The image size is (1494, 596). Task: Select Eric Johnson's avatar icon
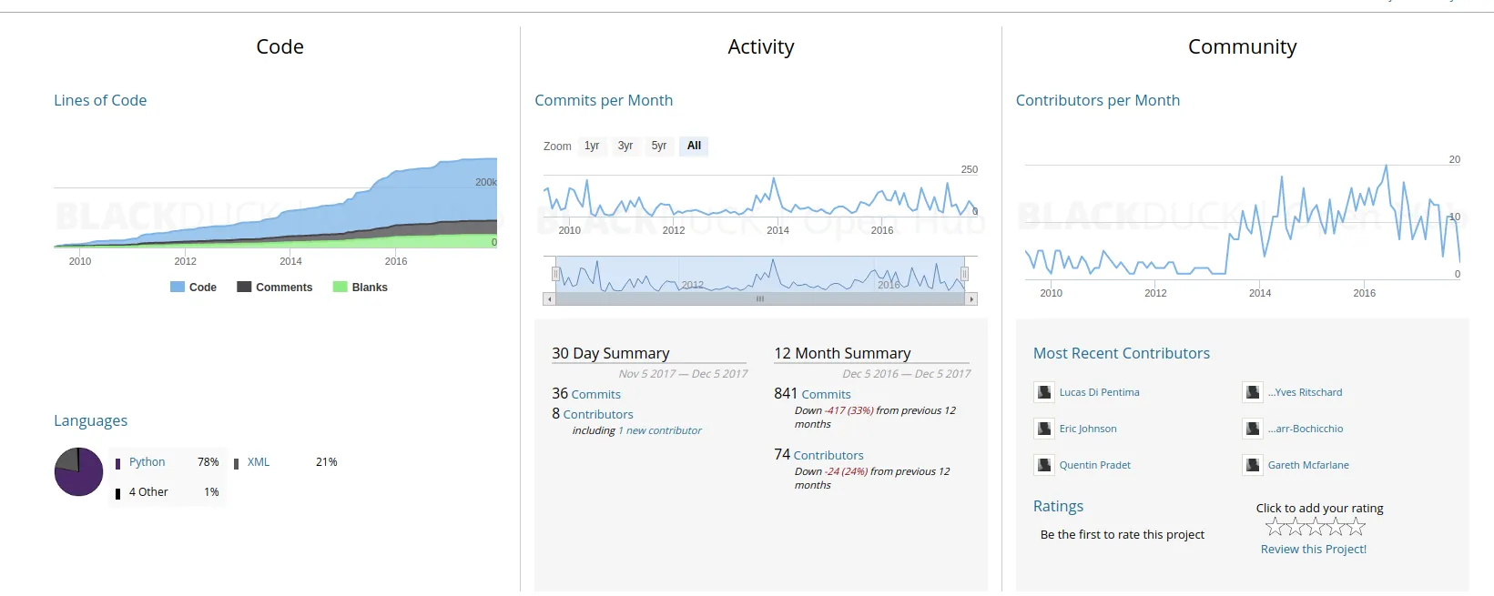1043,429
